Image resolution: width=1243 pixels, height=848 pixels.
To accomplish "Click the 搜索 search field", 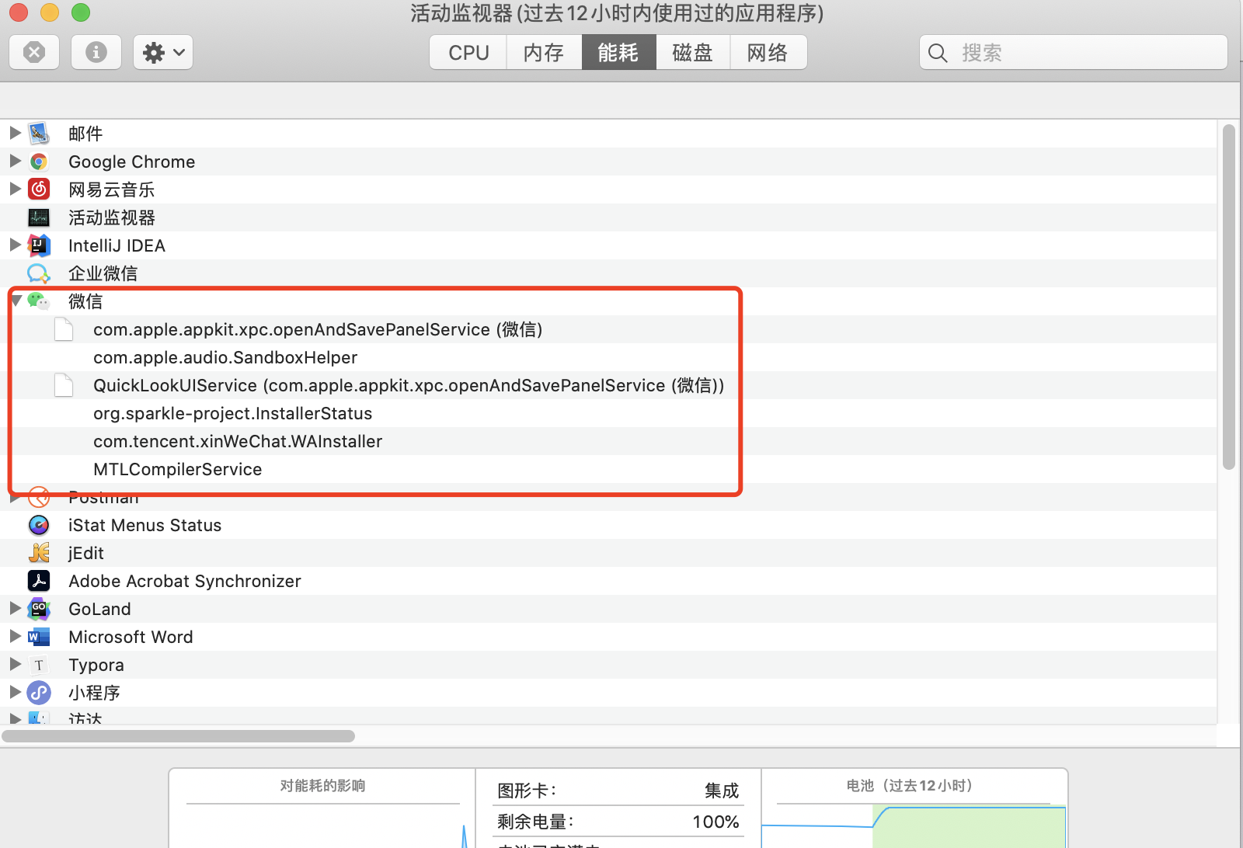I will coord(1074,53).
